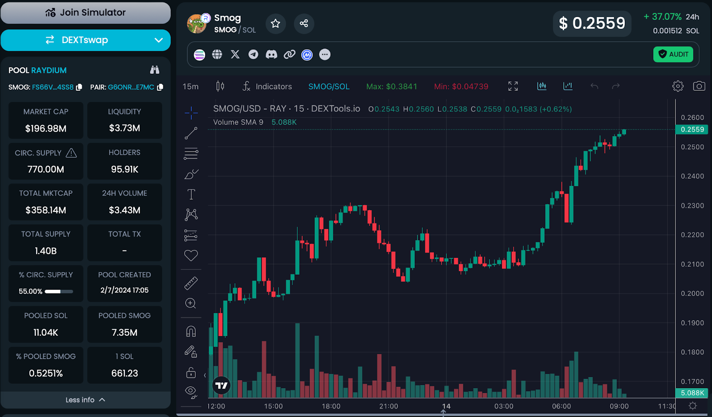
Task: Open the Solana explorer icon link
Action: (x=199, y=55)
